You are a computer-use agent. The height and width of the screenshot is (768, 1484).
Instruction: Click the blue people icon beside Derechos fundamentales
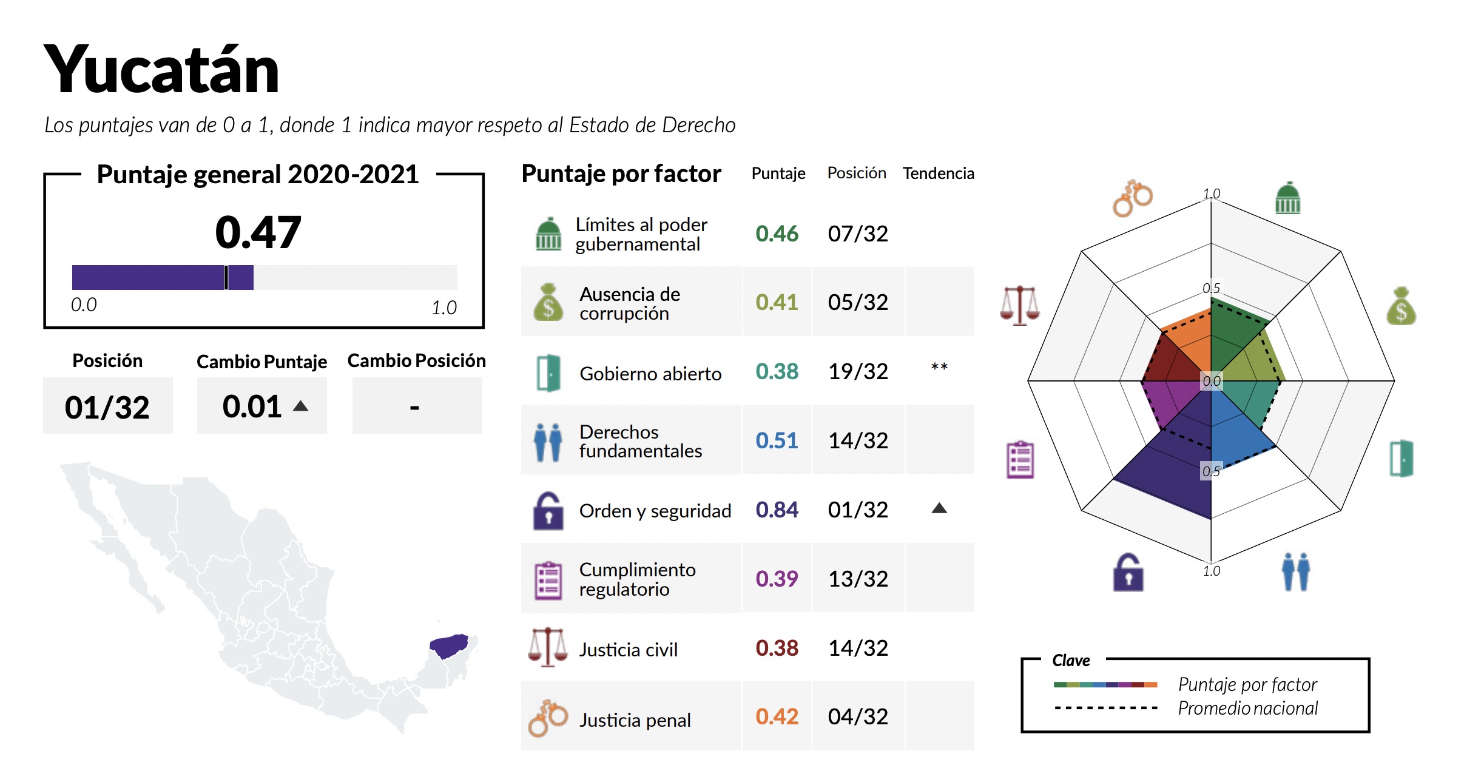pos(548,442)
